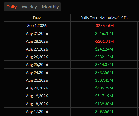Switch to the Weekly tab

coord(29,7)
